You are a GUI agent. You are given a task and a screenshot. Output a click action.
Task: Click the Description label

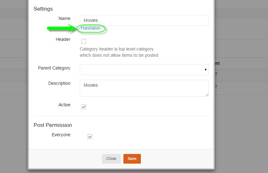tap(59, 83)
